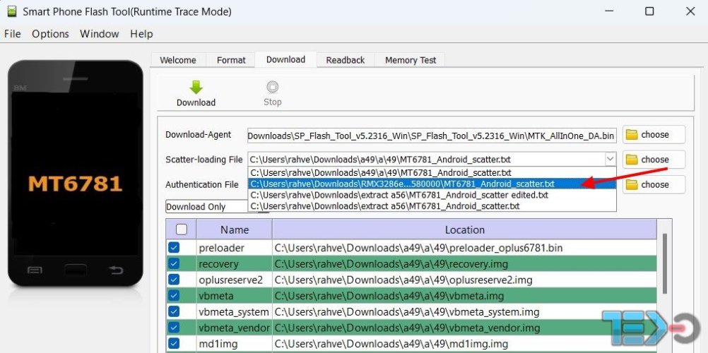The height and width of the screenshot is (353, 708).
Task: Toggle the select-all checkbox in table header
Action: click(x=182, y=229)
